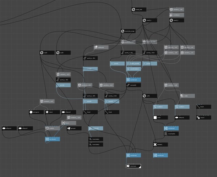Toggle the display flag corner on colorize1
This screenshot has height=177, width=217.
pos(140,167)
